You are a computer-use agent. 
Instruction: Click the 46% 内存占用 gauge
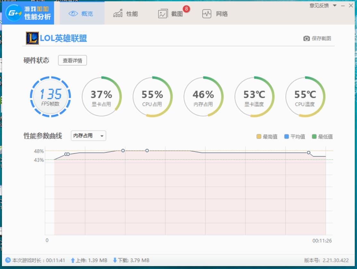coord(203,97)
